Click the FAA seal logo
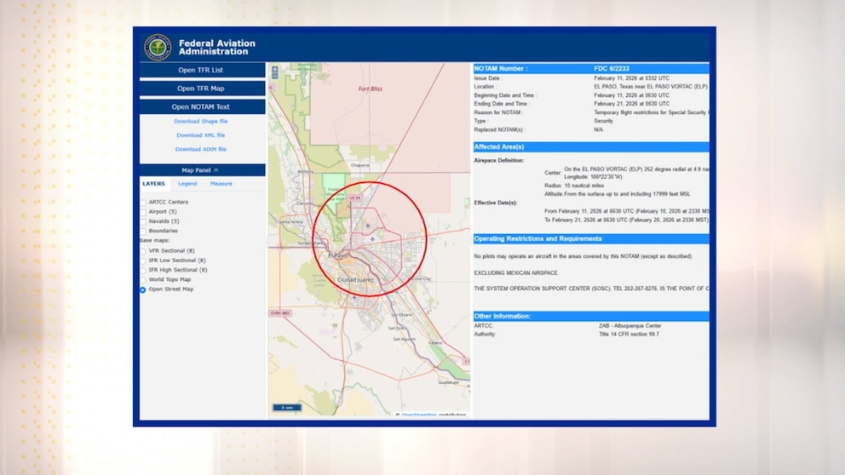 158,47
